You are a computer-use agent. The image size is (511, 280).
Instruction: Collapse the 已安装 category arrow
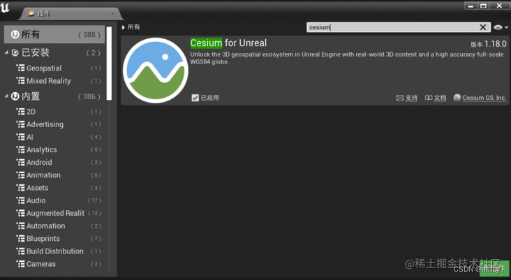tap(6, 52)
